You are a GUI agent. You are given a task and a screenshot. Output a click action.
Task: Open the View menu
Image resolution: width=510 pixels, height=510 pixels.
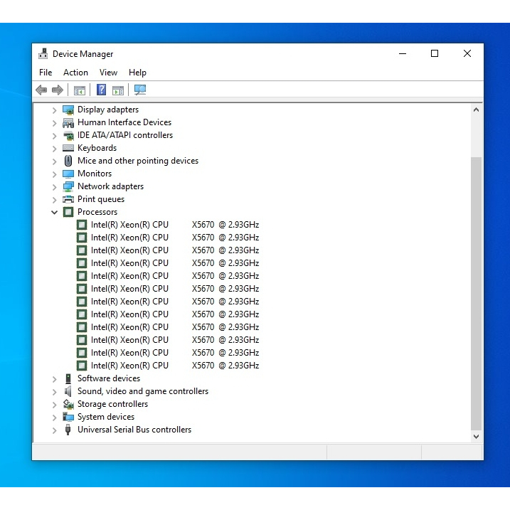[108, 73]
